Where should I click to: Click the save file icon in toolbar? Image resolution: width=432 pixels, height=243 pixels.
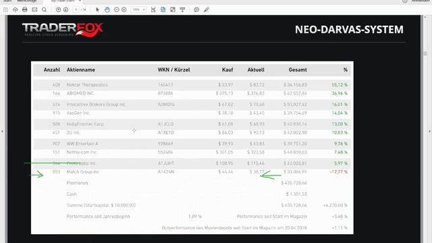pos(5,9)
